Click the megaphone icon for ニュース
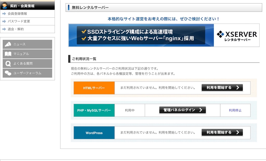The height and width of the screenshot is (161, 266). [8, 44]
